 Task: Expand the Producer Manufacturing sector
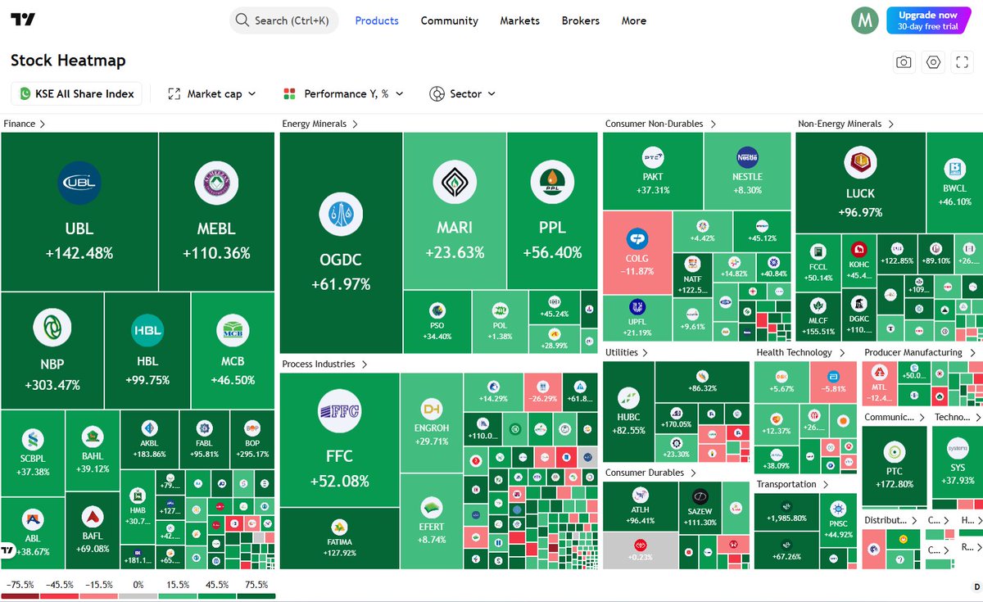pos(919,352)
